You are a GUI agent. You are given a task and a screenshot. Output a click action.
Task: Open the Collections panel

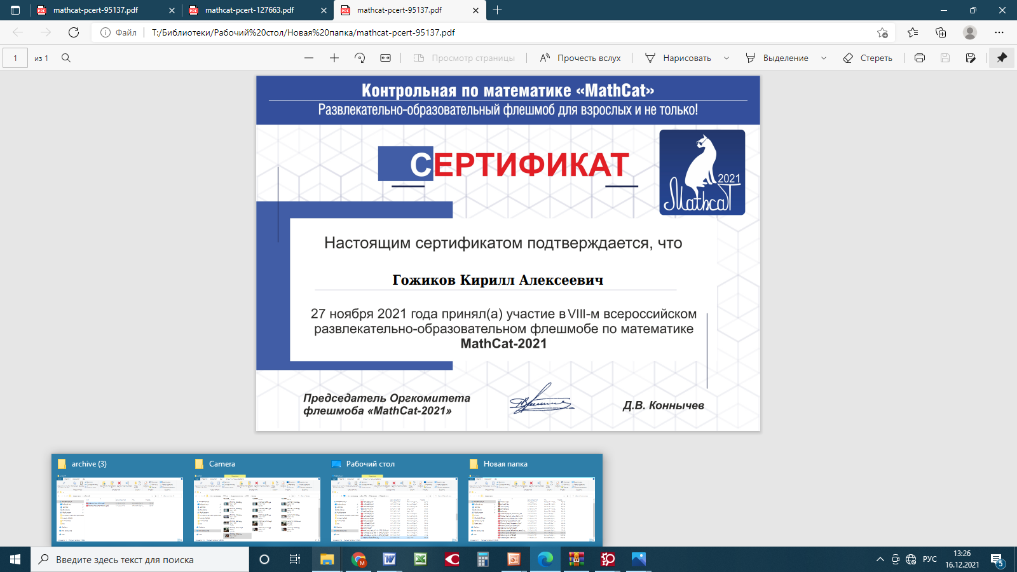[941, 32]
